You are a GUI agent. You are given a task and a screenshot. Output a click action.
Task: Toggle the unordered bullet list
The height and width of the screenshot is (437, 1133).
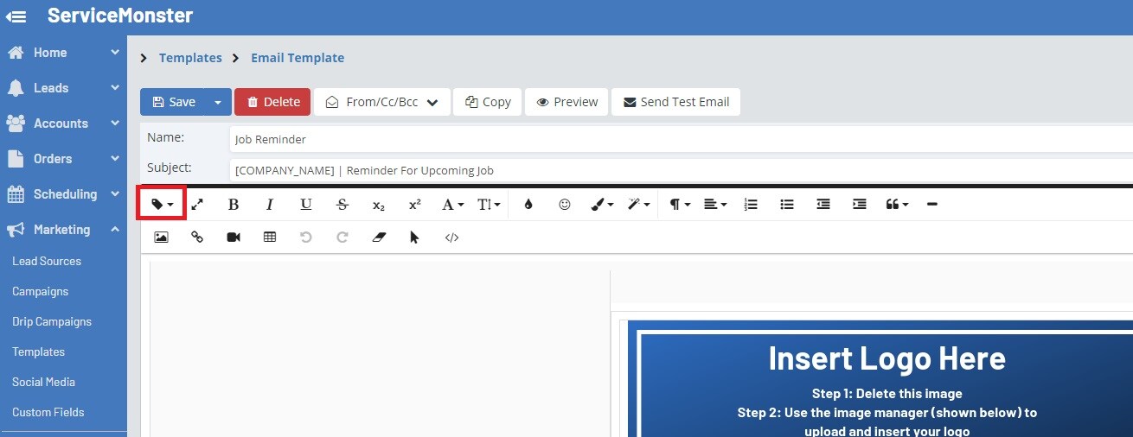coord(787,205)
